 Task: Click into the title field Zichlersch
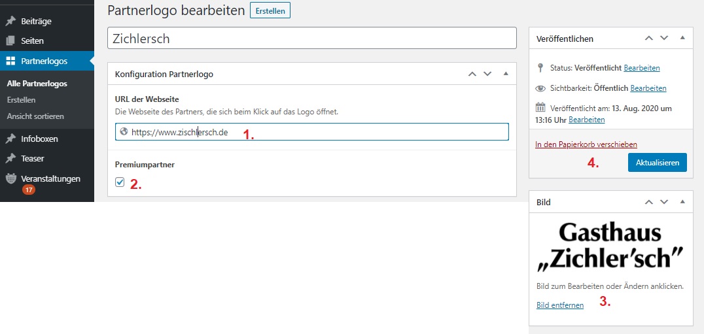[x=311, y=39]
